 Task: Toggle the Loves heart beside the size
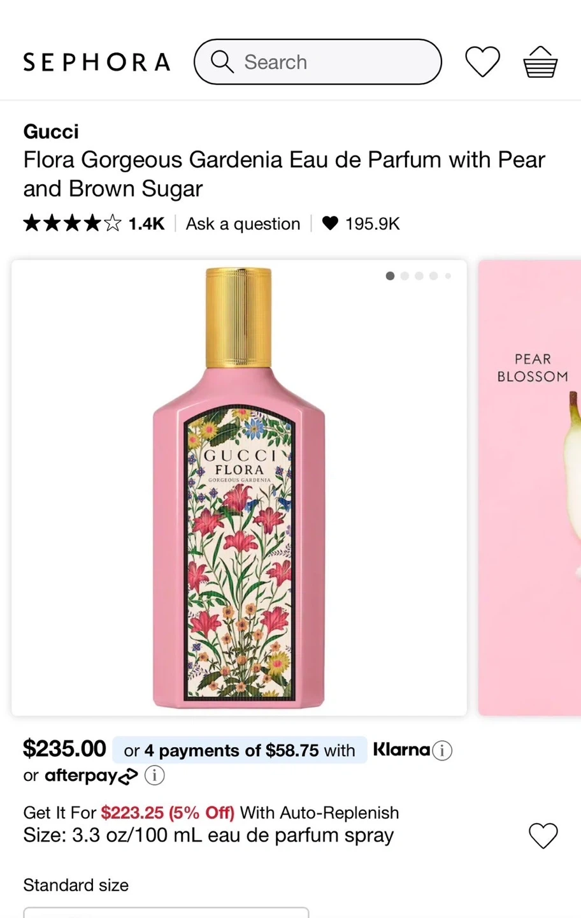(543, 835)
